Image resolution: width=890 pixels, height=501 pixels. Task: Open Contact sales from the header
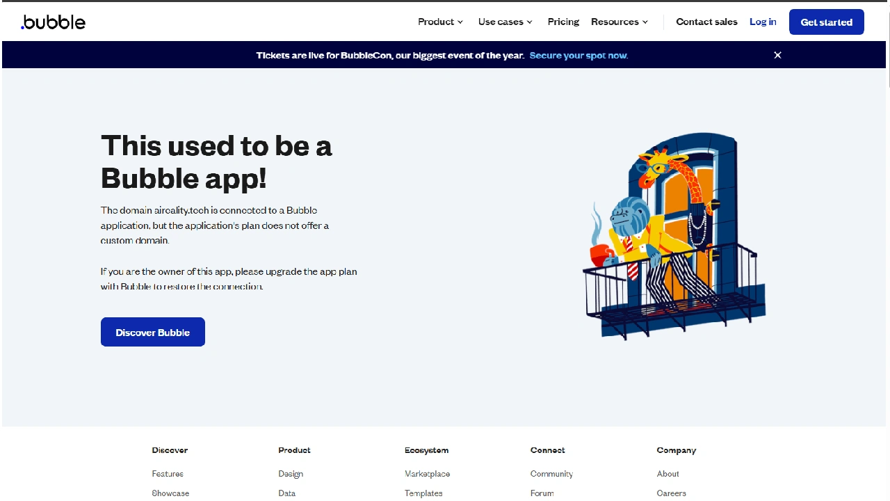(706, 22)
